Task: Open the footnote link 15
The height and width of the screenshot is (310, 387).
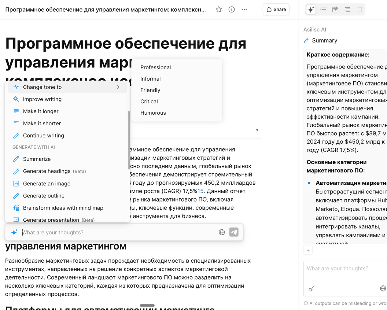Action: (x=200, y=191)
